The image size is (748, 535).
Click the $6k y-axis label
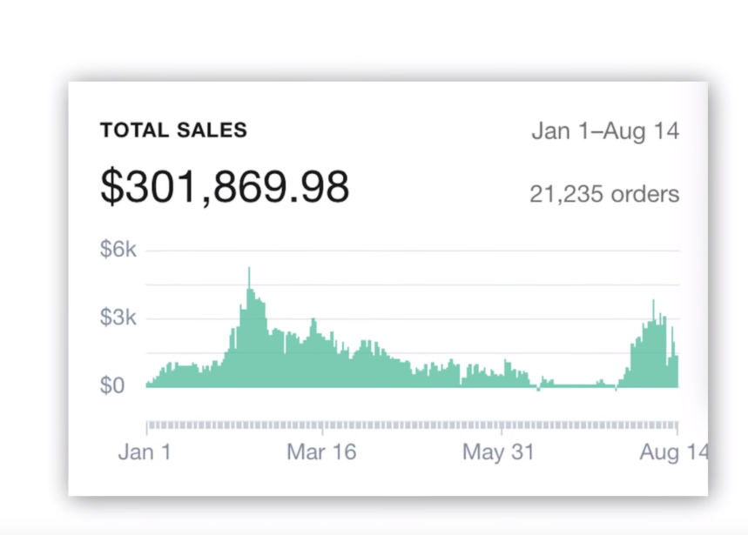(x=118, y=250)
